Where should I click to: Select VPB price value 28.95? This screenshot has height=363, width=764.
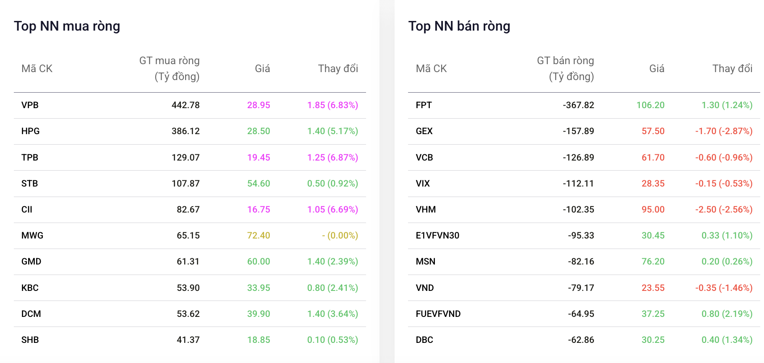pos(259,105)
